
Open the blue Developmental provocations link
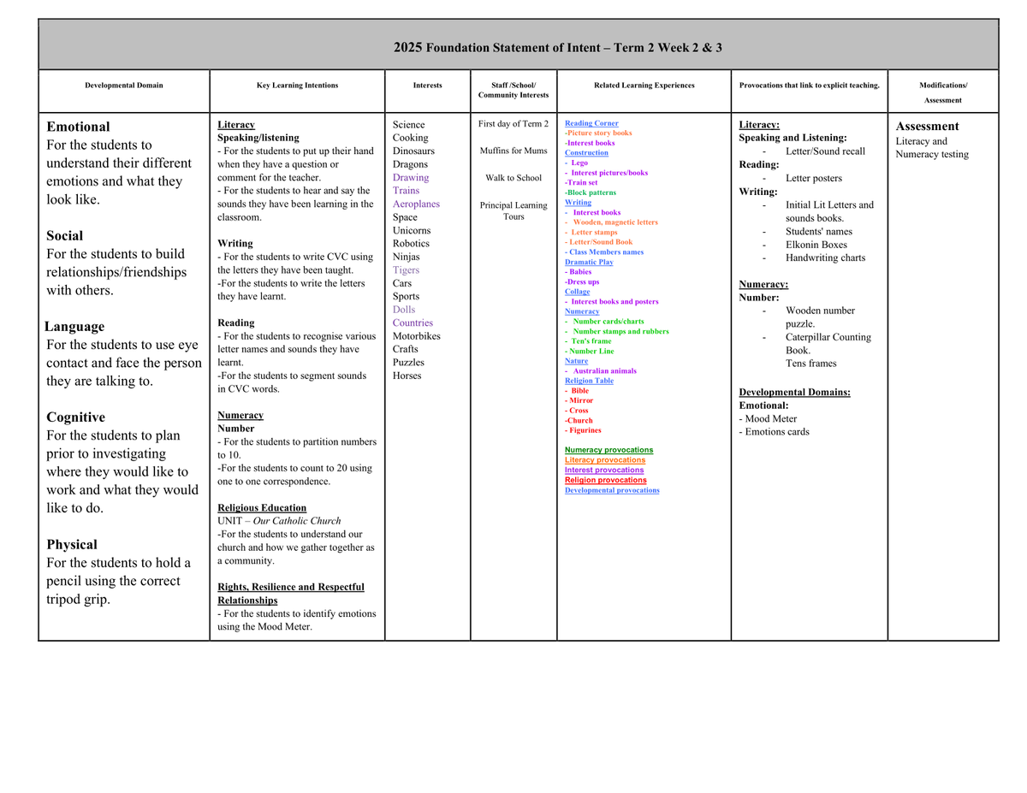click(612, 490)
